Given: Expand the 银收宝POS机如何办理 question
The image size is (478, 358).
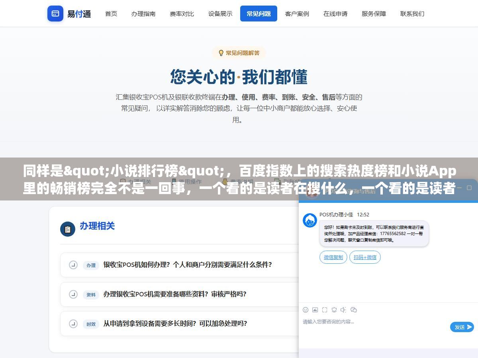Looking at the screenshot, I should [180, 265].
